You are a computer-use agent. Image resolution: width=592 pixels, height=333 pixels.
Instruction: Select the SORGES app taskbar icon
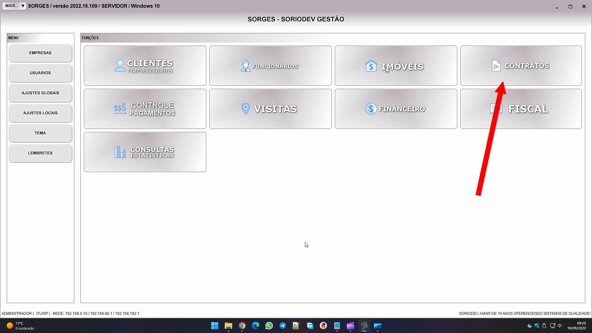(364, 326)
